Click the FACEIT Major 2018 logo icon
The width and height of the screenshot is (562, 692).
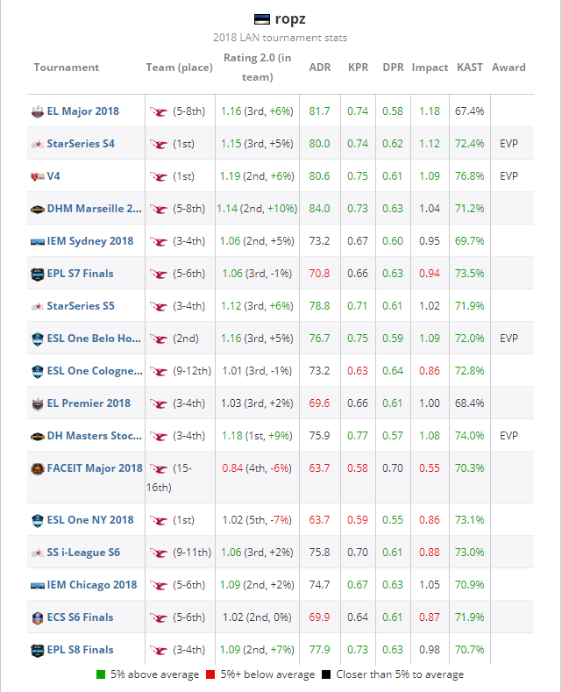(38, 468)
